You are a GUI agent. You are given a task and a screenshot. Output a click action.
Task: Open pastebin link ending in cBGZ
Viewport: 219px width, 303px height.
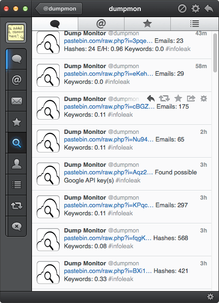click(109, 107)
